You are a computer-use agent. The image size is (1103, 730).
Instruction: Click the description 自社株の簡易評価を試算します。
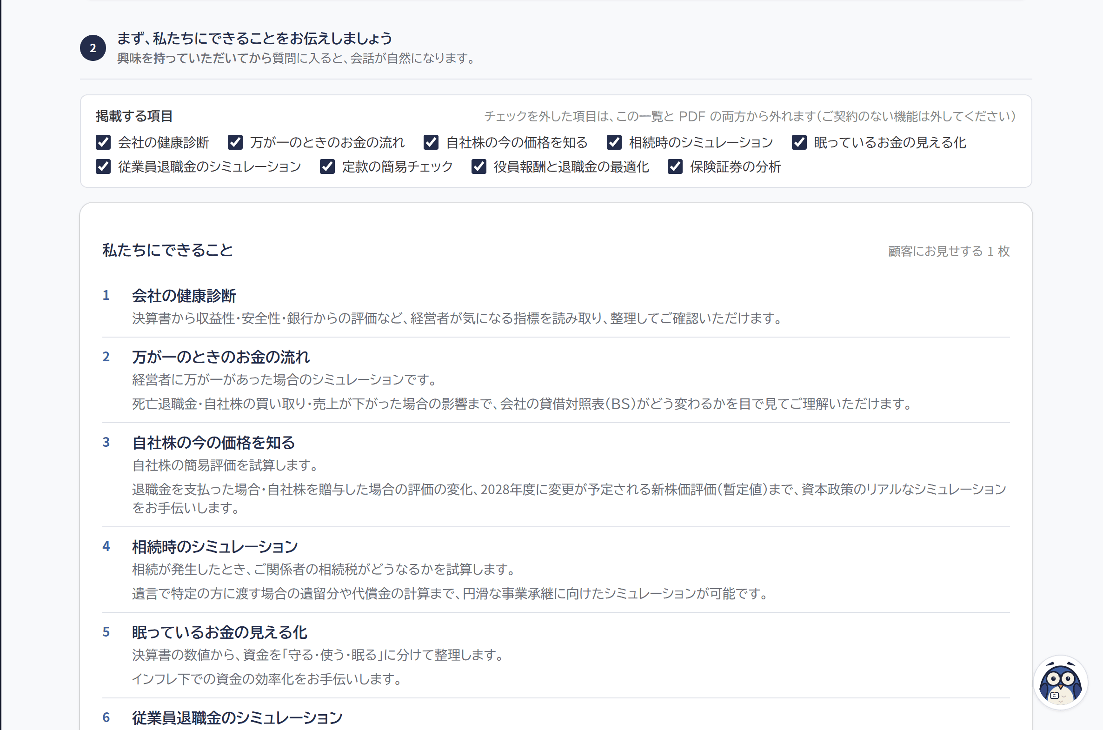tap(226, 465)
